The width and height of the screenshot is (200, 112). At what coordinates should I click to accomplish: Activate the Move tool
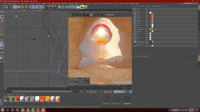15,7
